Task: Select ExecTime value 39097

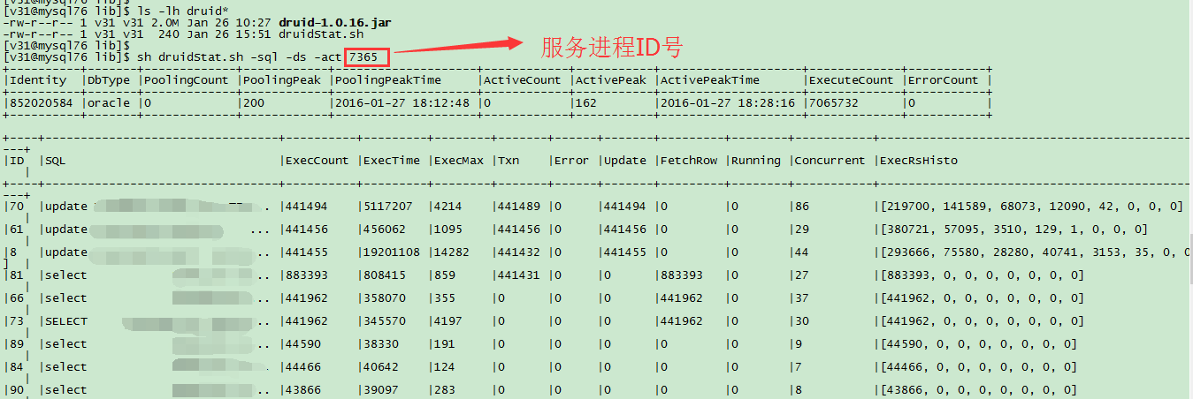Action: 381,390
